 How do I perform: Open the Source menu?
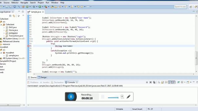point(6,2)
